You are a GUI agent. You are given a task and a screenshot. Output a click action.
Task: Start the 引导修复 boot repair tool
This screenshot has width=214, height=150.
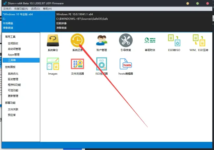[x=126, y=43]
